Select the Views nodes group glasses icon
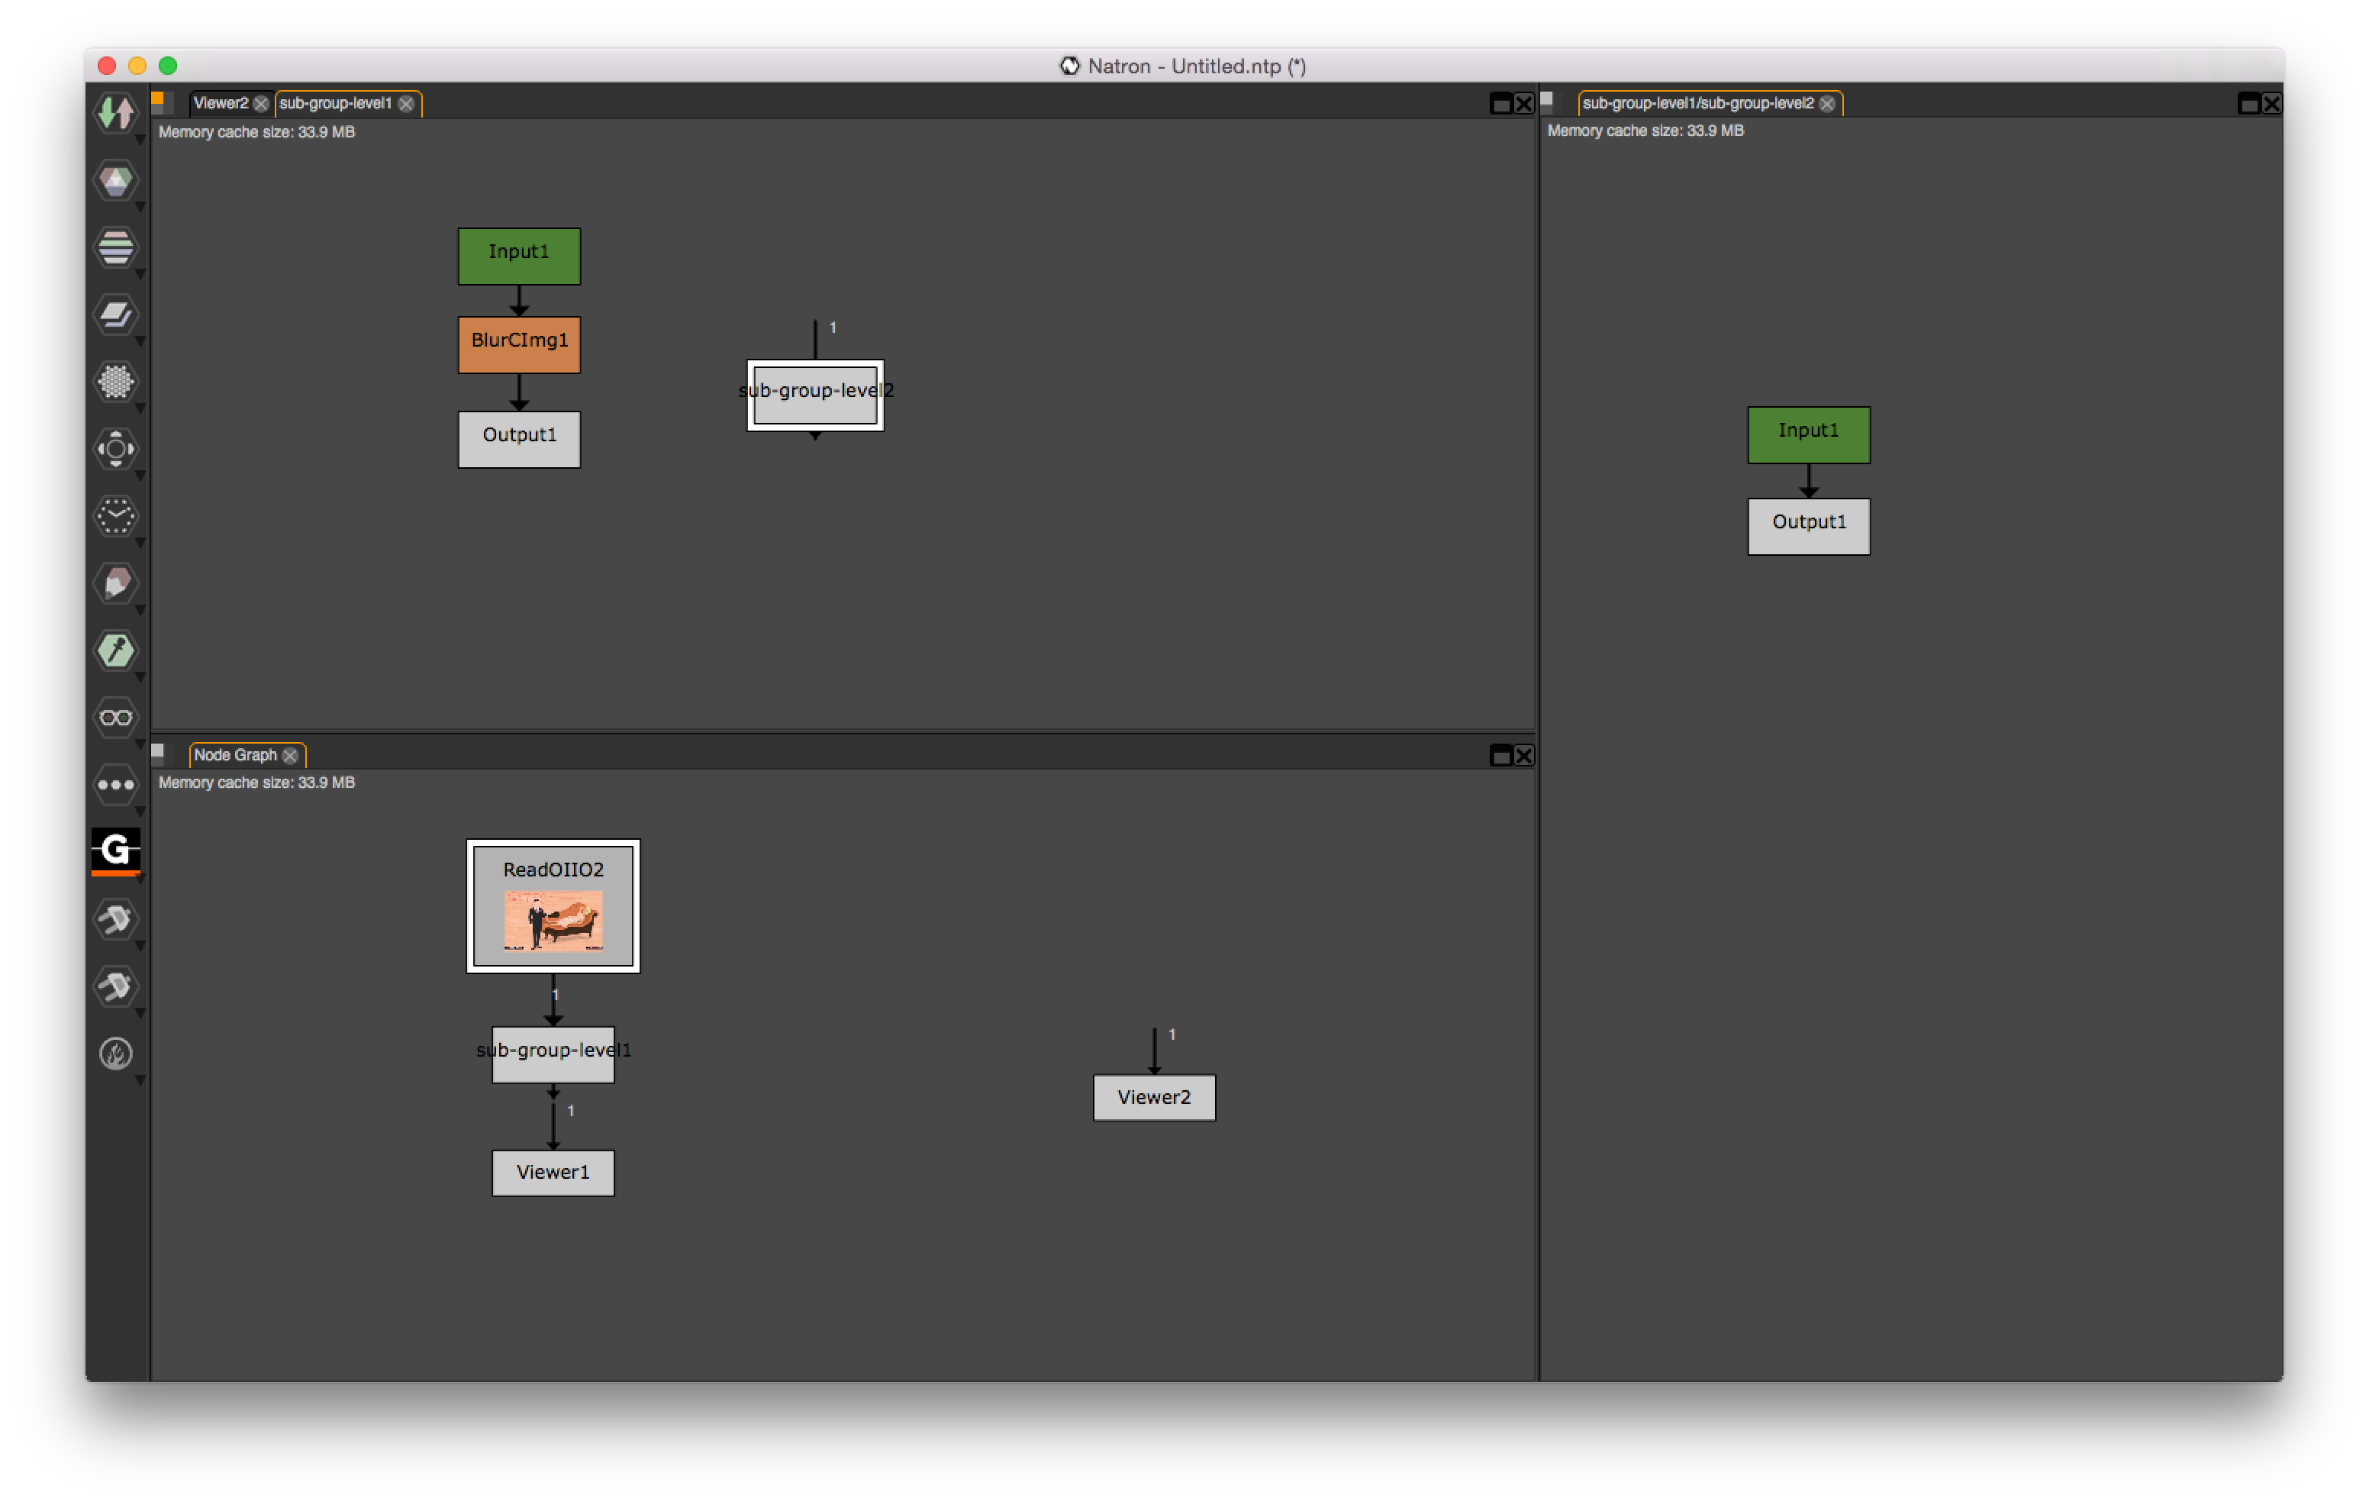 click(115, 718)
